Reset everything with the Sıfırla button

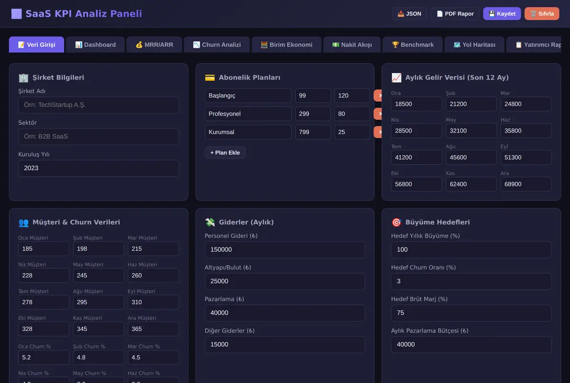coord(542,14)
